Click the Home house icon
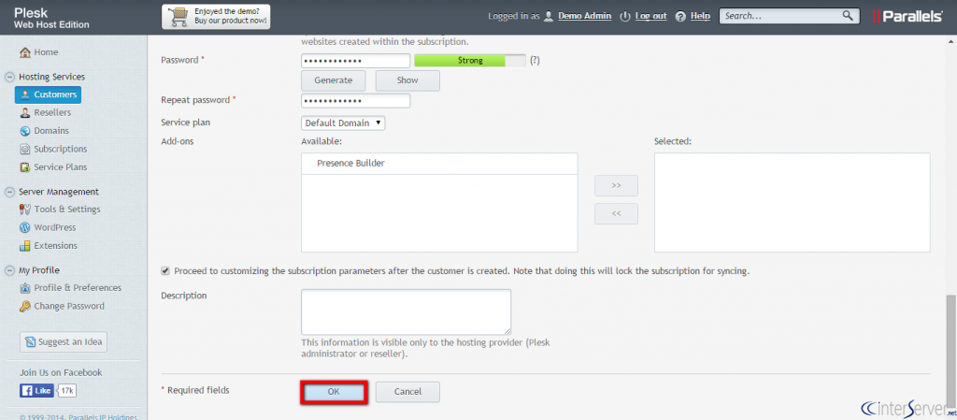The width and height of the screenshot is (957, 420). 25,52
